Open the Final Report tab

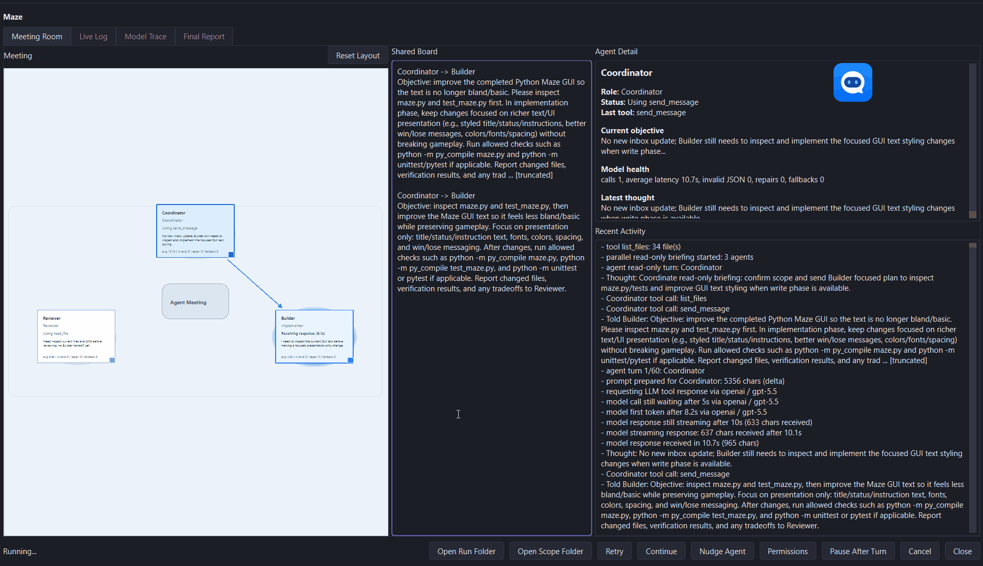[204, 37]
